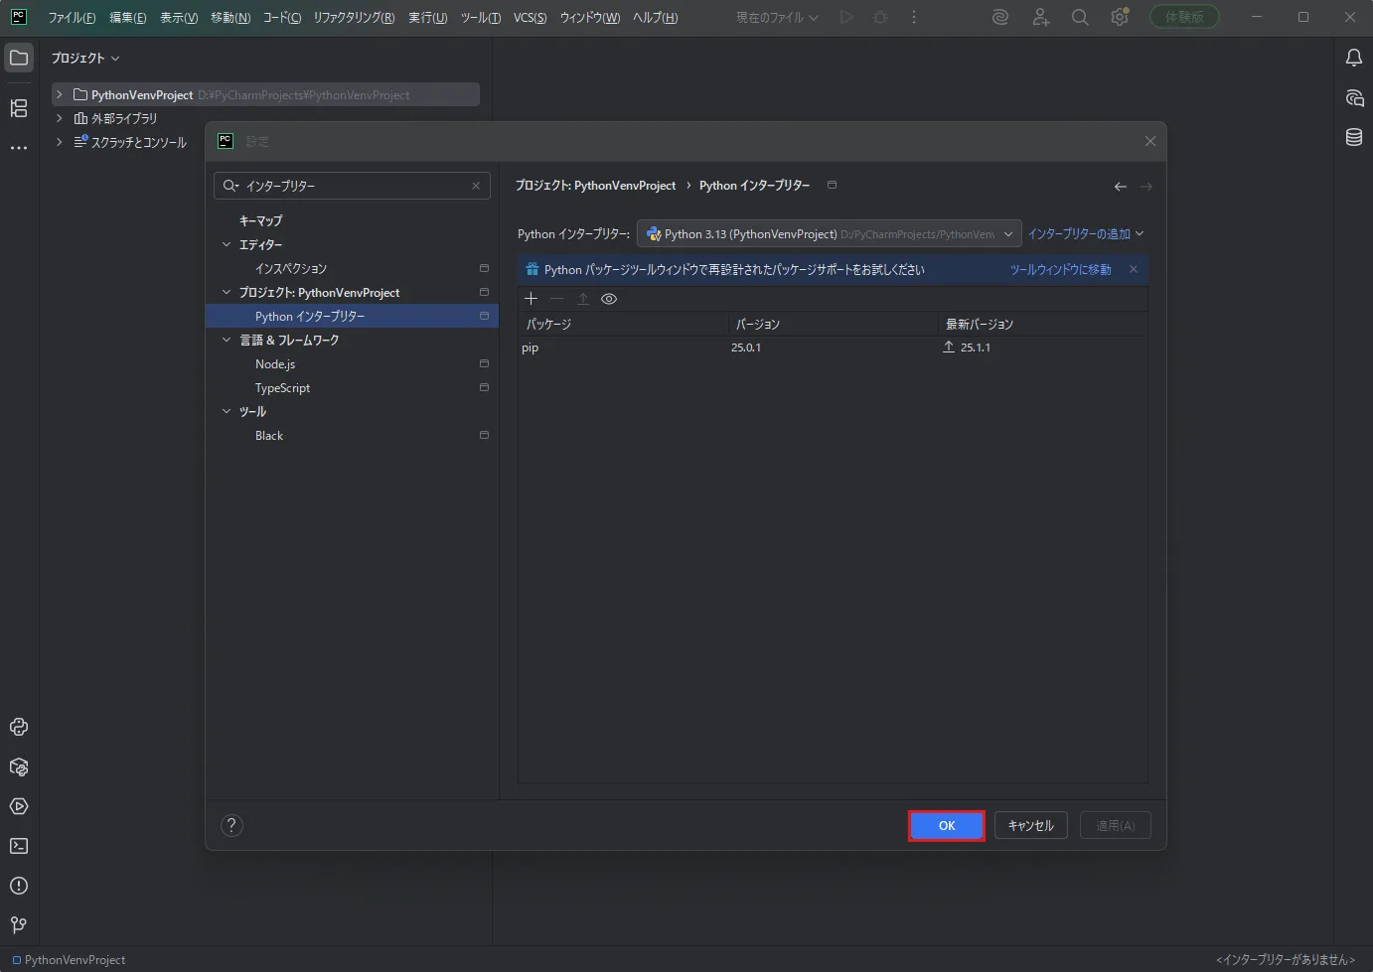Select the pip package row
Image resolution: width=1373 pixels, height=972 pixels.
click(833, 347)
